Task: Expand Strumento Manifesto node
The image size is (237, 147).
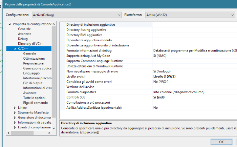Action: 15,112
